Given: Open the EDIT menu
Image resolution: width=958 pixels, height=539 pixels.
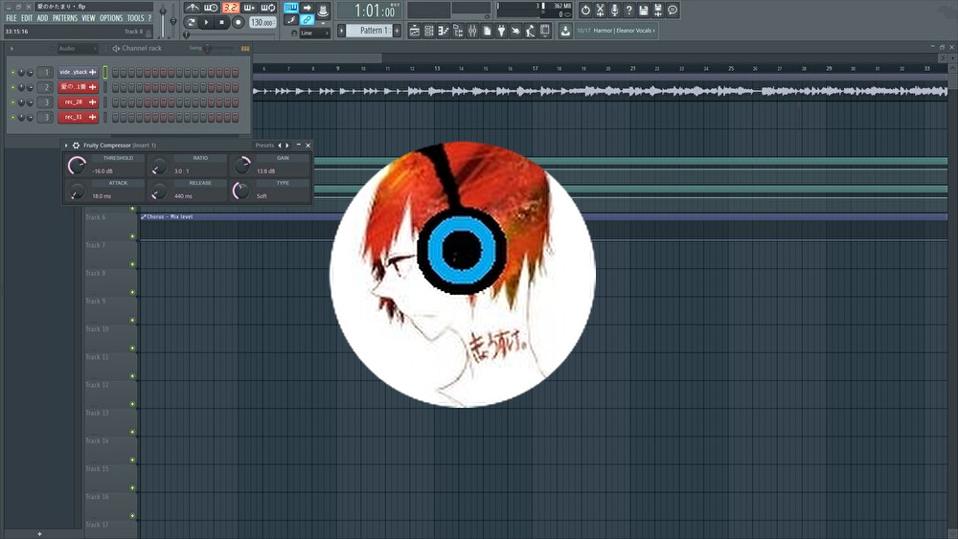Looking at the screenshot, I should pyautogui.click(x=27, y=18).
